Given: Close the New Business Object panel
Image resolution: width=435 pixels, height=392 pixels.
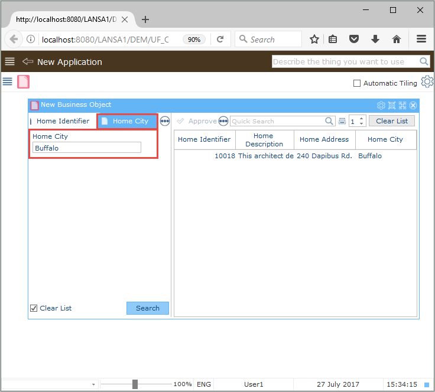Looking at the screenshot, I should 413,105.
